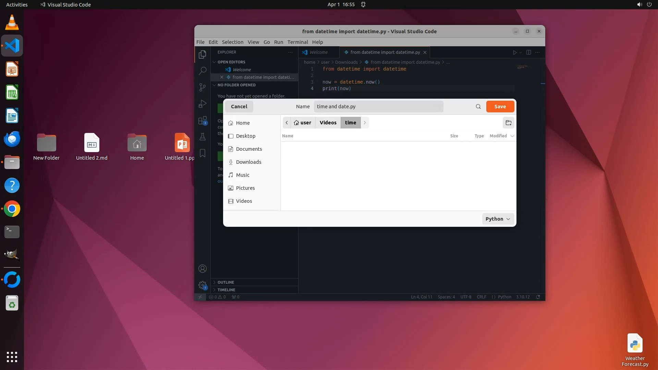The width and height of the screenshot is (658, 370).
Task: Open the Terminal menu
Action: tap(297, 42)
